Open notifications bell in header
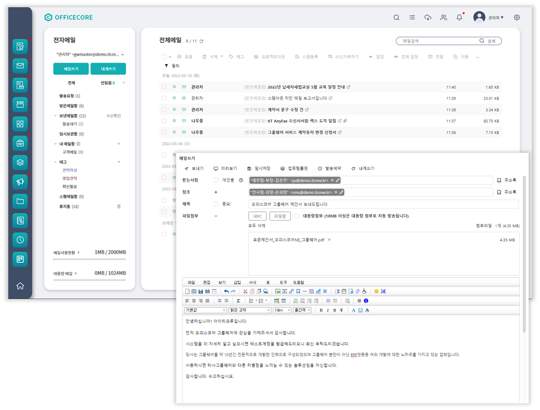Viewport: 540px width, 410px height. point(459,18)
